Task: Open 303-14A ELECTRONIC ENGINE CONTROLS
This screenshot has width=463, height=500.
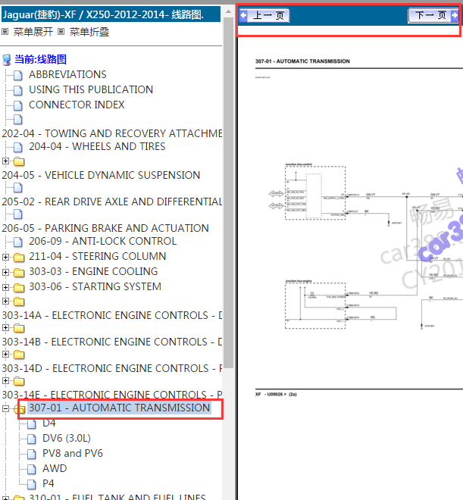Action: coord(112,315)
